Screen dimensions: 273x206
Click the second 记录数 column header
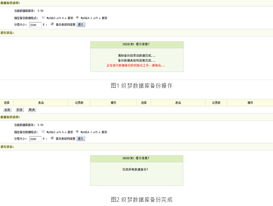(x=216, y=103)
